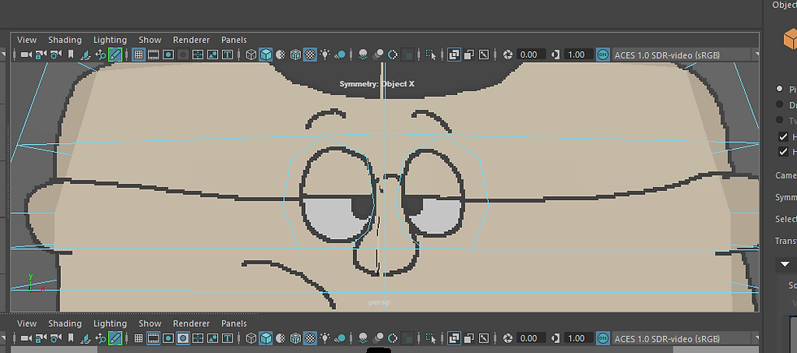Click X-Ray Joints icon in persp panel
797x353 pixels.
484,54
